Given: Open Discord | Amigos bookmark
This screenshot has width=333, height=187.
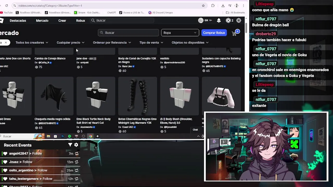Looking at the screenshot, I should pyautogui.click(x=161, y=12).
